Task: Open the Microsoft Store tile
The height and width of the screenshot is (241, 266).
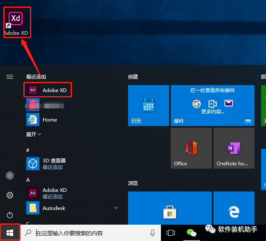Action: [x=170, y=208]
